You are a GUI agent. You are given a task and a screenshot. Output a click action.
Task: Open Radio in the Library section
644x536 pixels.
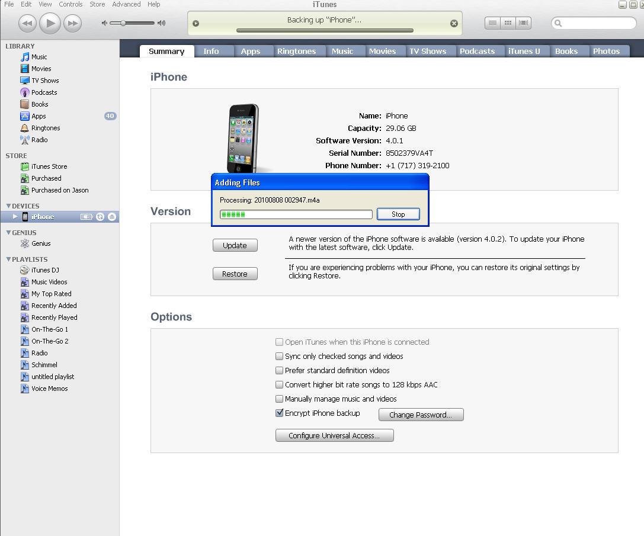40,140
